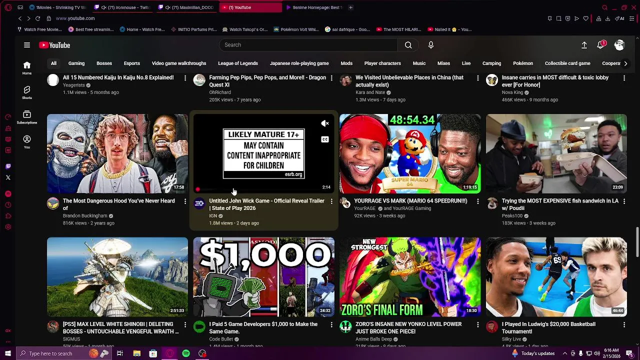
Task: Open the You page in sidebar
Action: [x=27, y=142]
